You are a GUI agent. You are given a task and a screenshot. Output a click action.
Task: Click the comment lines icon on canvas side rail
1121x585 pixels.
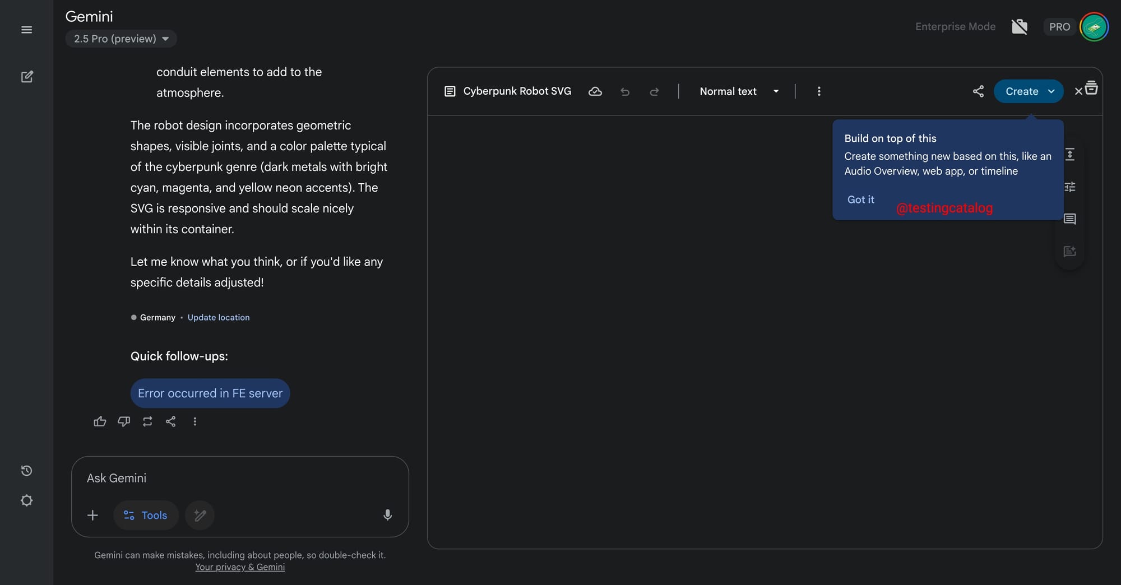tap(1069, 219)
